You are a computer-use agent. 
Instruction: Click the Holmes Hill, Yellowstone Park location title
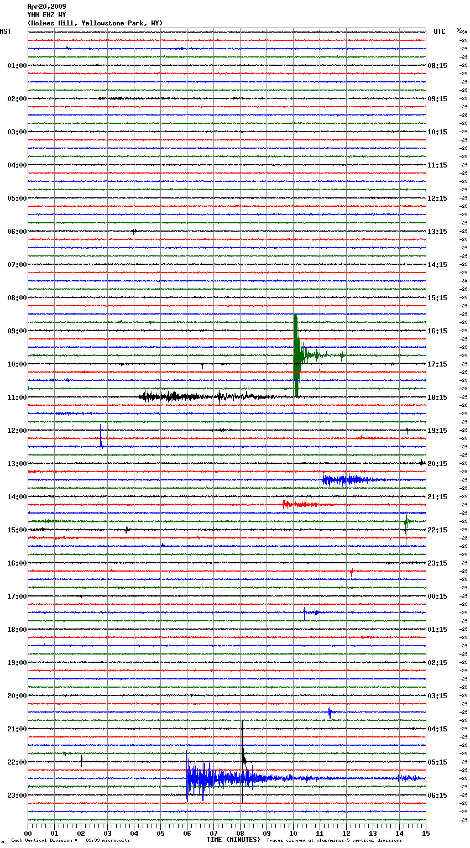(x=95, y=23)
